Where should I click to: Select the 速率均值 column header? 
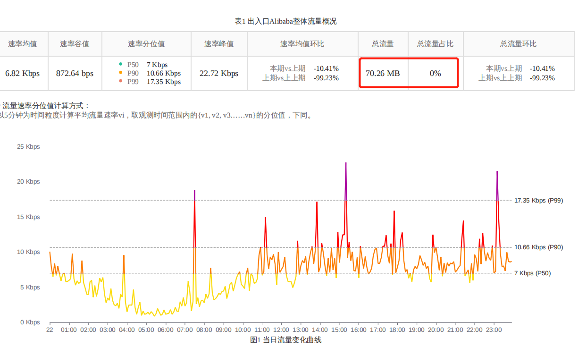click(x=23, y=44)
